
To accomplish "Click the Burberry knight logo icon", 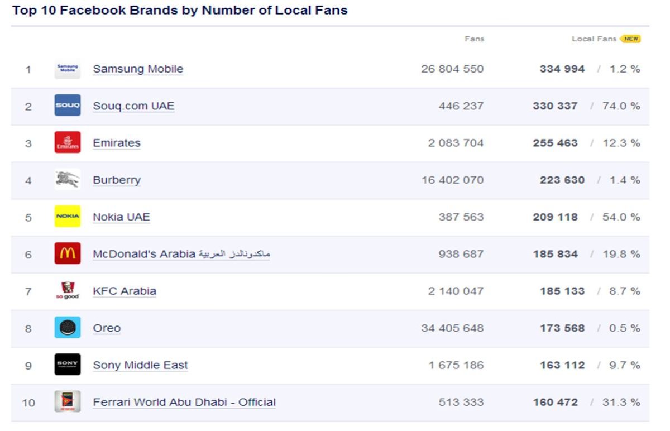I will (x=68, y=179).
